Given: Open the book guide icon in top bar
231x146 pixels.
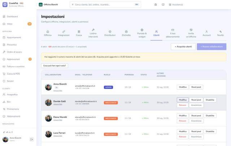Looking at the screenshot, I should point(163,5).
